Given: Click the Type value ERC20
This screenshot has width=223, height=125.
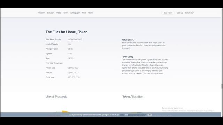Looking at the screenshot, I should tap(70, 58).
